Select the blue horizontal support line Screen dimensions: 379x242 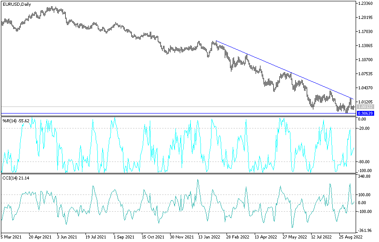[178, 113]
